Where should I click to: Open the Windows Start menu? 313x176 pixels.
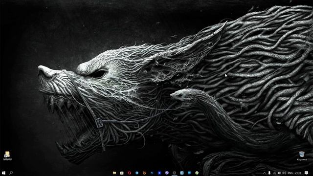(x=3, y=173)
